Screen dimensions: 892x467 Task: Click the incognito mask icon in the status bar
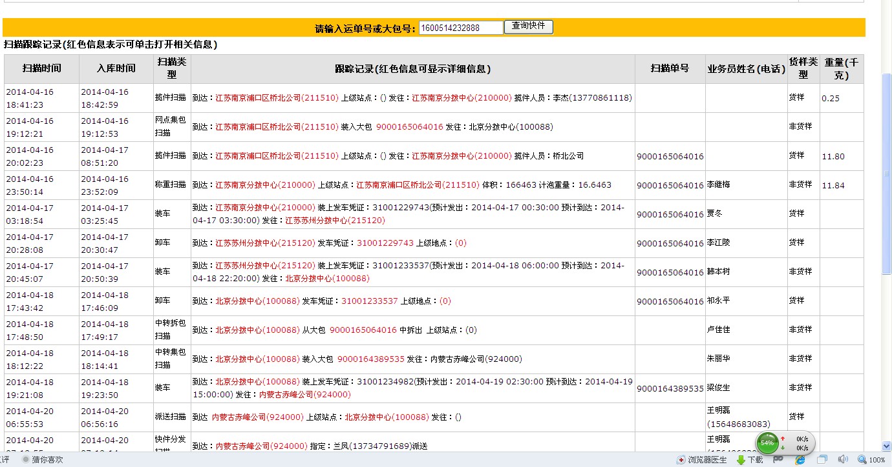click(778, 459)
